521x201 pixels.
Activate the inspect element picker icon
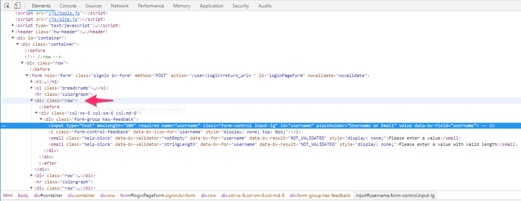(x=7, y=6)
